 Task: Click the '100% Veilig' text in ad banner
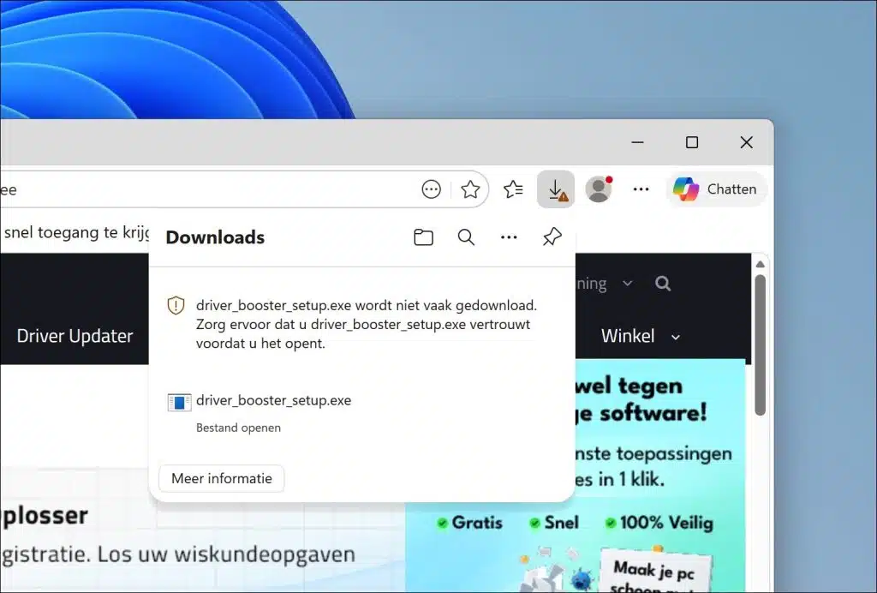[666, 523]
